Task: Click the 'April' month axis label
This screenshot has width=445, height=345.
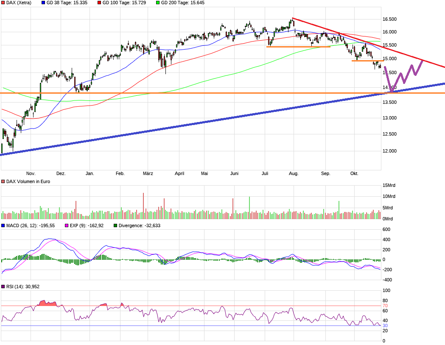Action: 179,173
